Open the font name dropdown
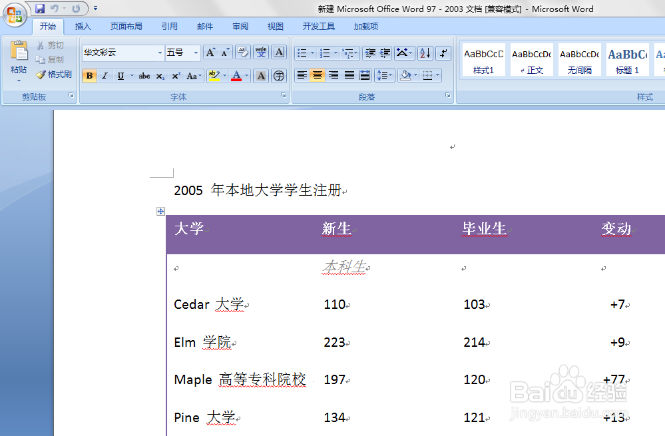This screenshot has height=436, width=665. click(x=160, y=52)
